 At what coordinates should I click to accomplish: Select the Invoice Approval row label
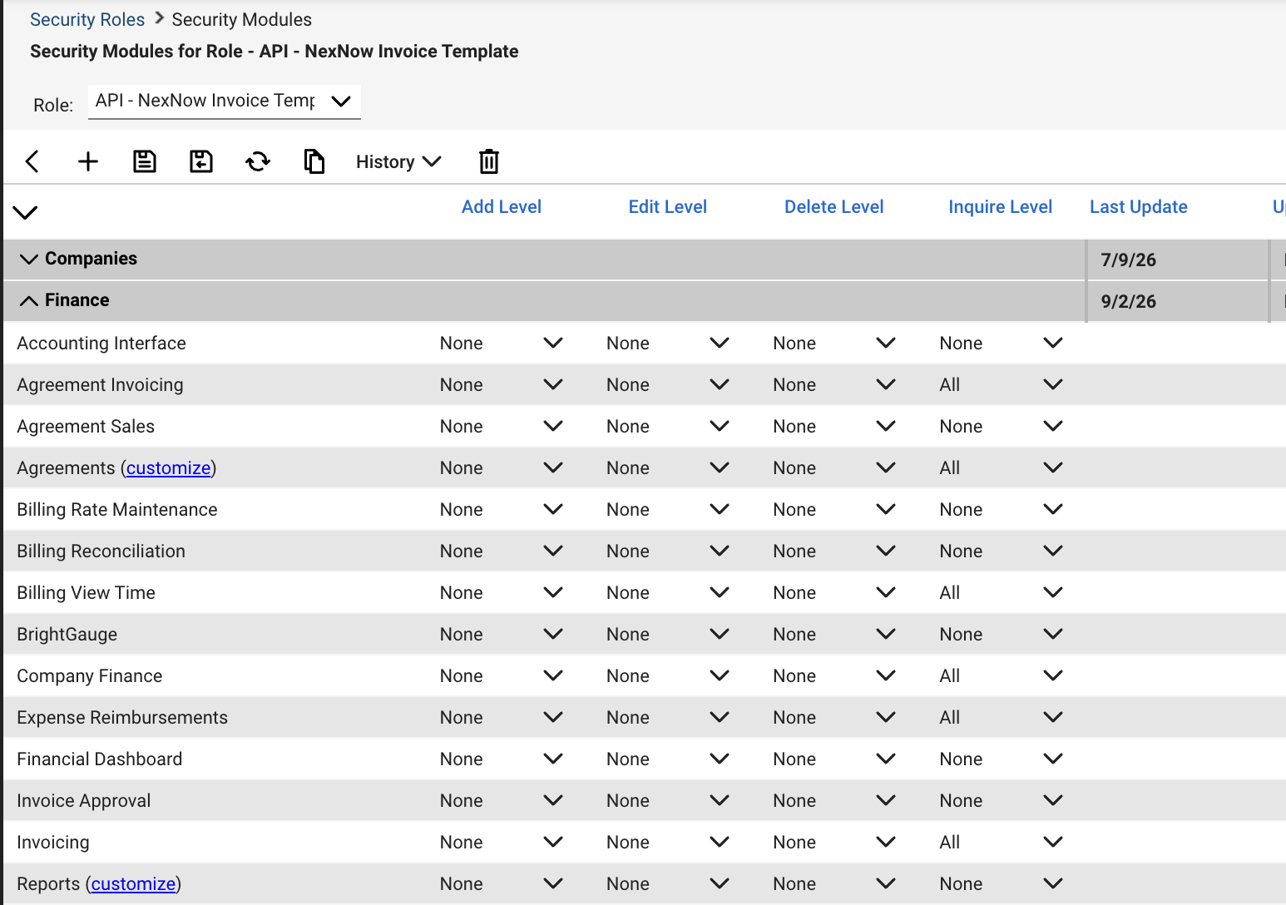pyautogui.click(x=84, y=801)
